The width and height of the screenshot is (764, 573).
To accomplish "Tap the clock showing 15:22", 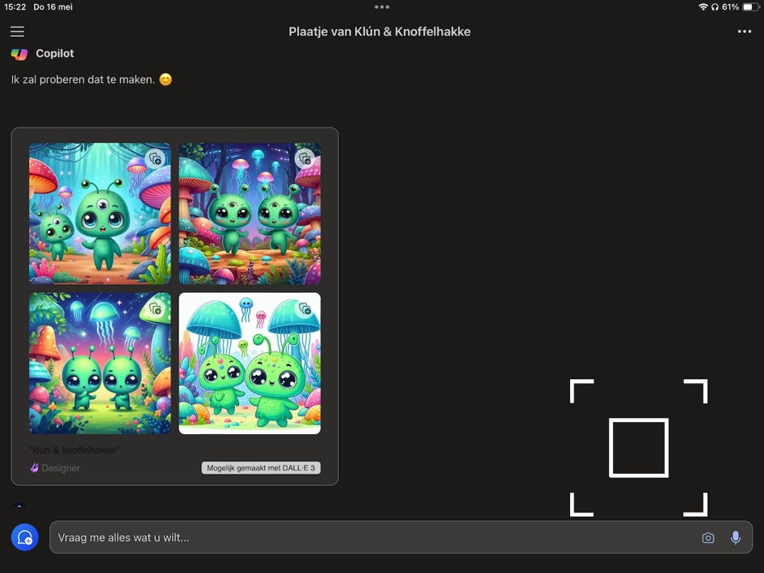I will click(x=15, y=6).
